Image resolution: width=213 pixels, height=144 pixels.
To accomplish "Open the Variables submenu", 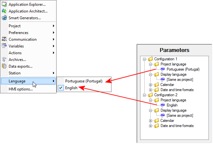I will click(28, 46).
